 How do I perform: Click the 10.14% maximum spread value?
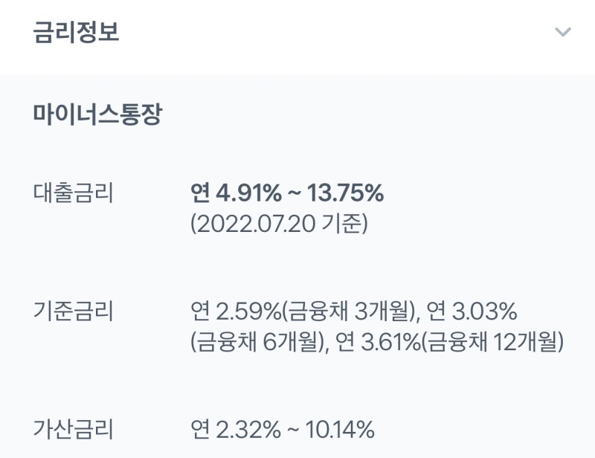pos(340,430)
